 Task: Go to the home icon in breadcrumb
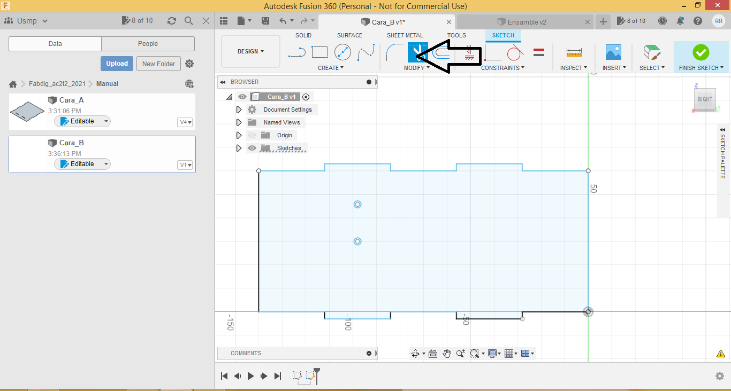(x=13, y=84)
